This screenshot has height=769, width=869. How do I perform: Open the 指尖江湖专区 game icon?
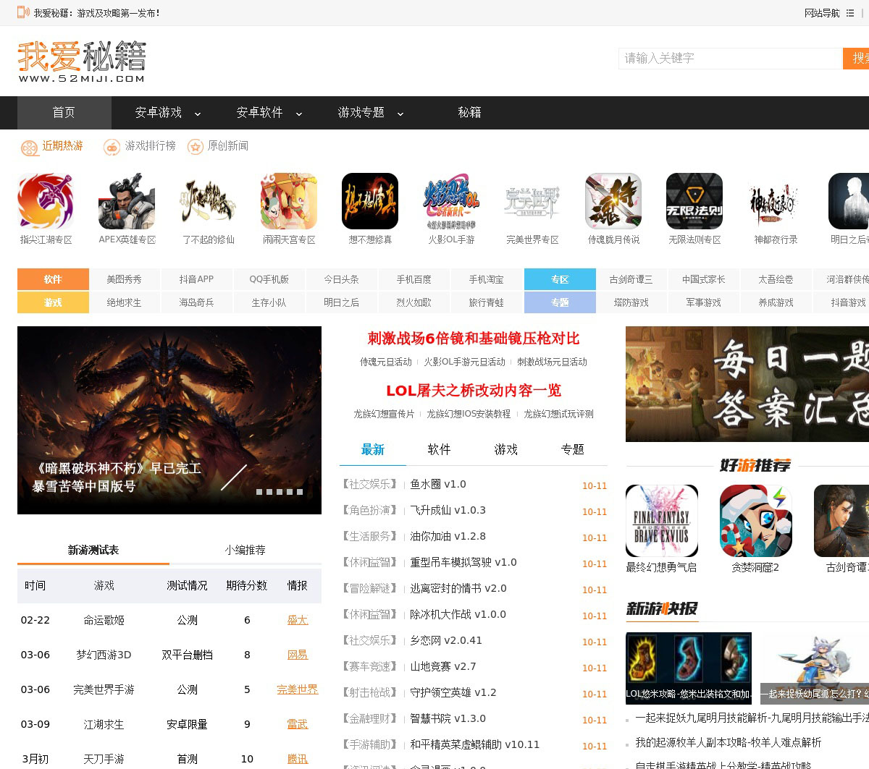coord(46,201)
